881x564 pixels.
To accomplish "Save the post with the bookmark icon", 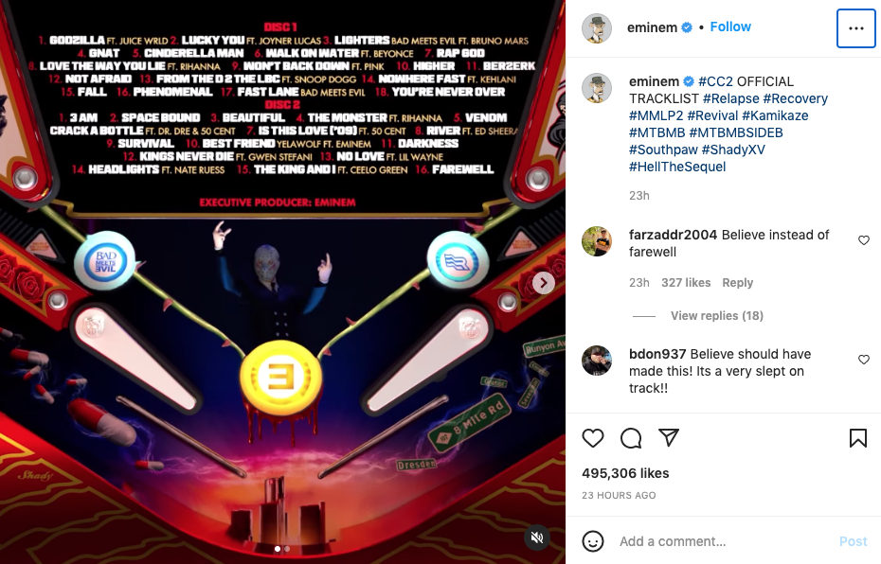I will tap(858, 438).
